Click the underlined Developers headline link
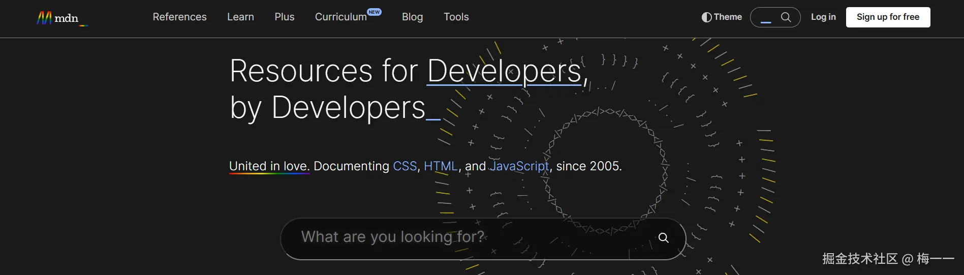Viewport: 964px width, 275px height. pyautogui.click(x=504, y=71)
